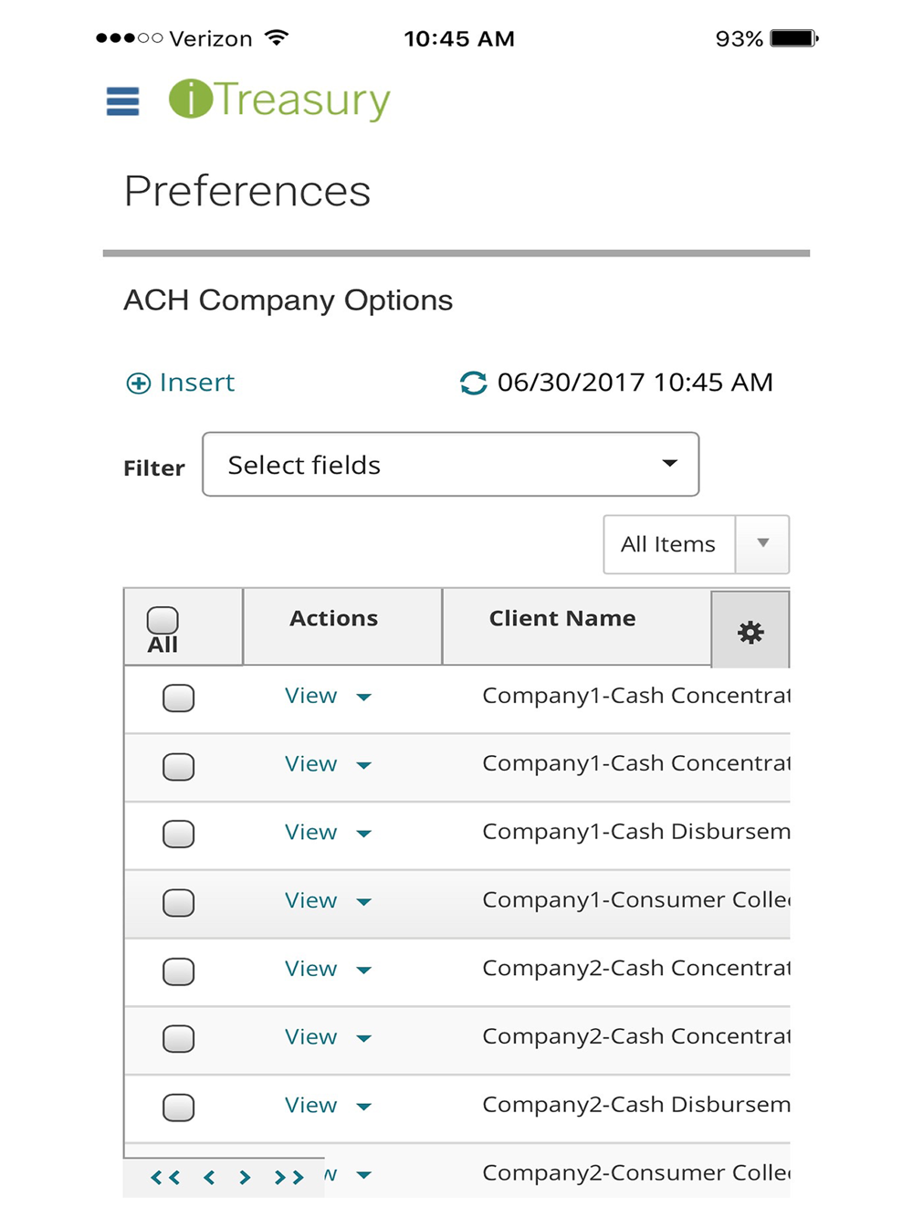Open column settings gear icon

(x=750, y=632)
